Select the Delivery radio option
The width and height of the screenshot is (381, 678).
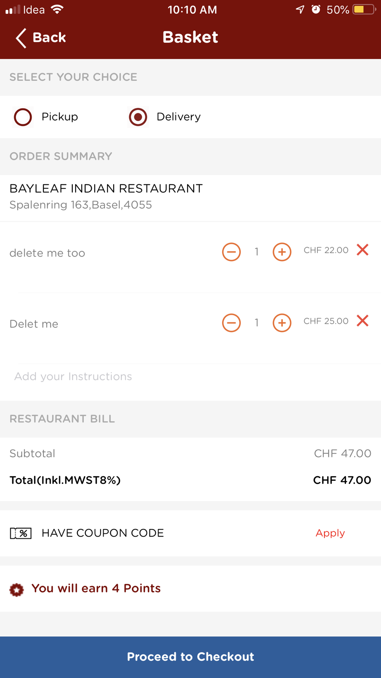(138, 117)
